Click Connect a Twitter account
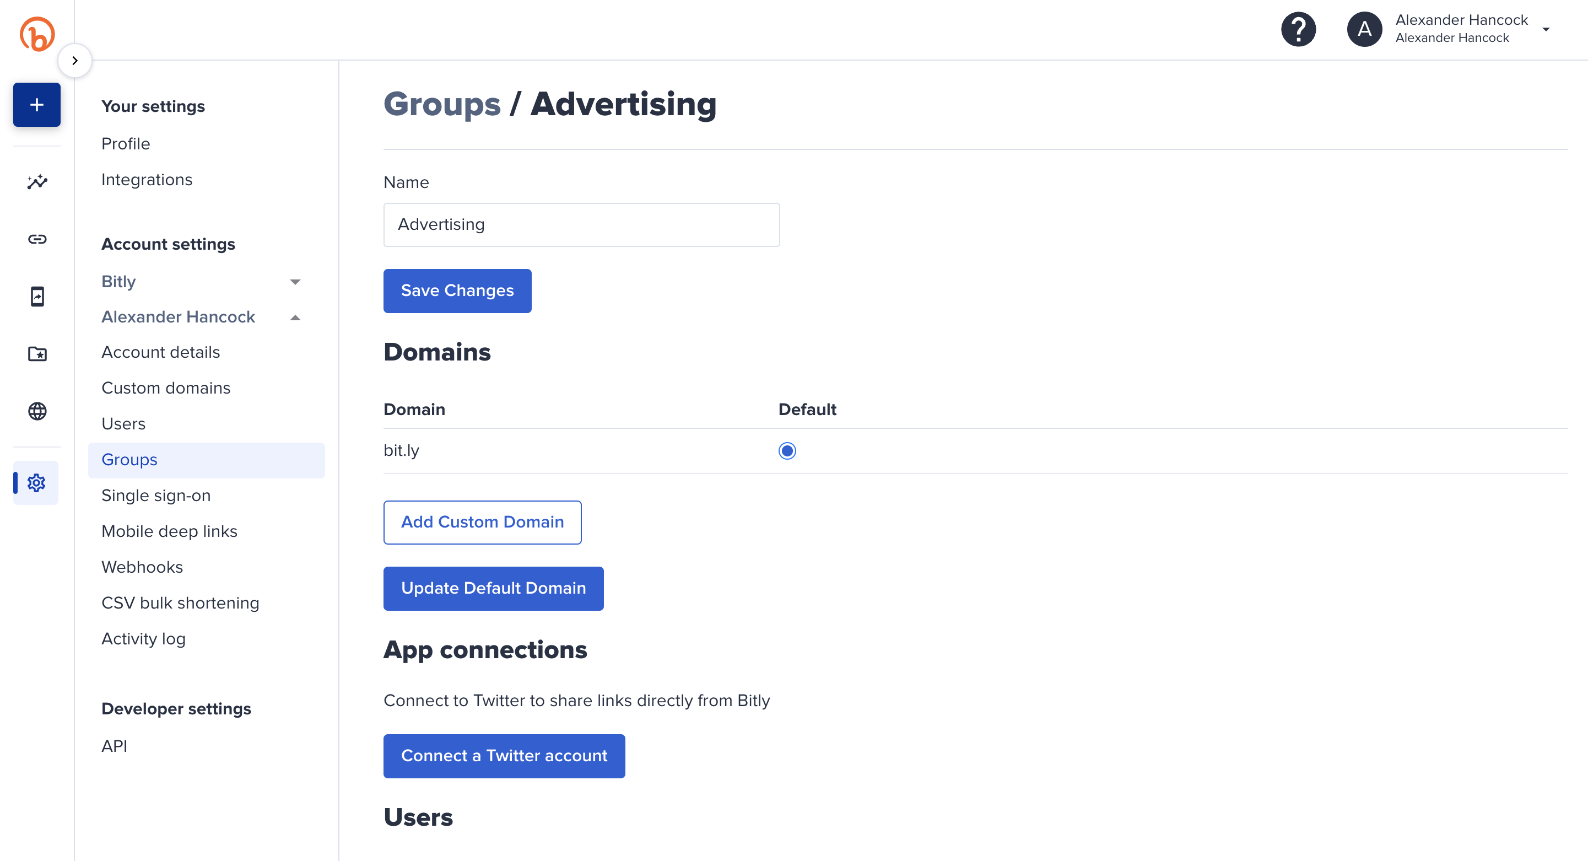Screen dimensions: 1588x861 [x=504, y=756]
